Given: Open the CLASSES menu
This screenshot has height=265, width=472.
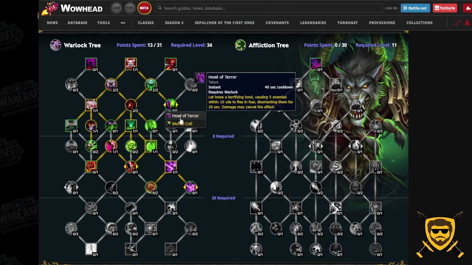Looking at the screenshot, I should 146,23.
